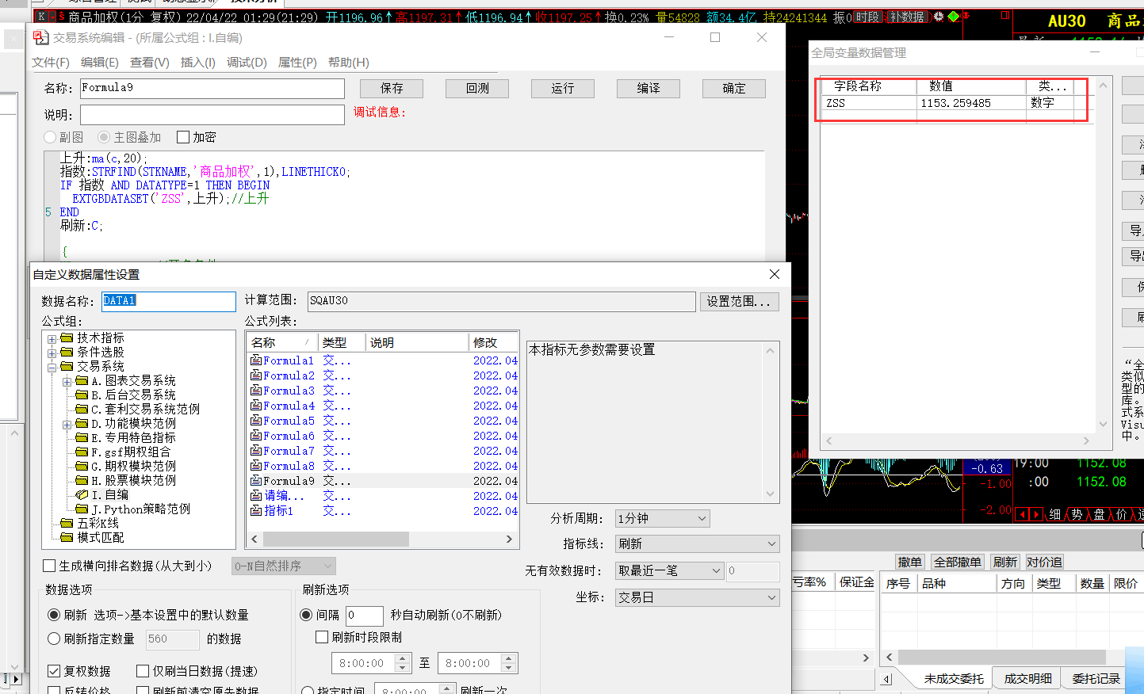The image size is (1144, 694).
Task: Open the 无有效数据时 dropdown
Action: pos(670,570)
